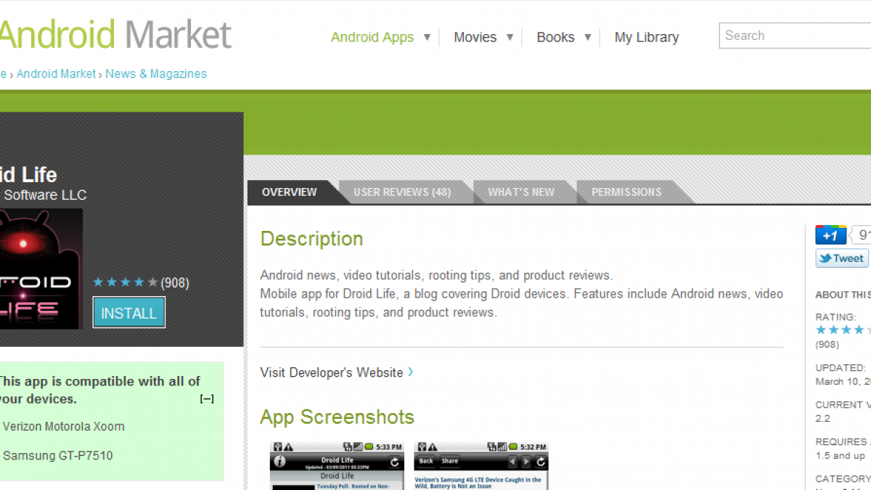Collapse the compatible devices list
The height and width of the screenshot is (490, 871).
point(207,399)
